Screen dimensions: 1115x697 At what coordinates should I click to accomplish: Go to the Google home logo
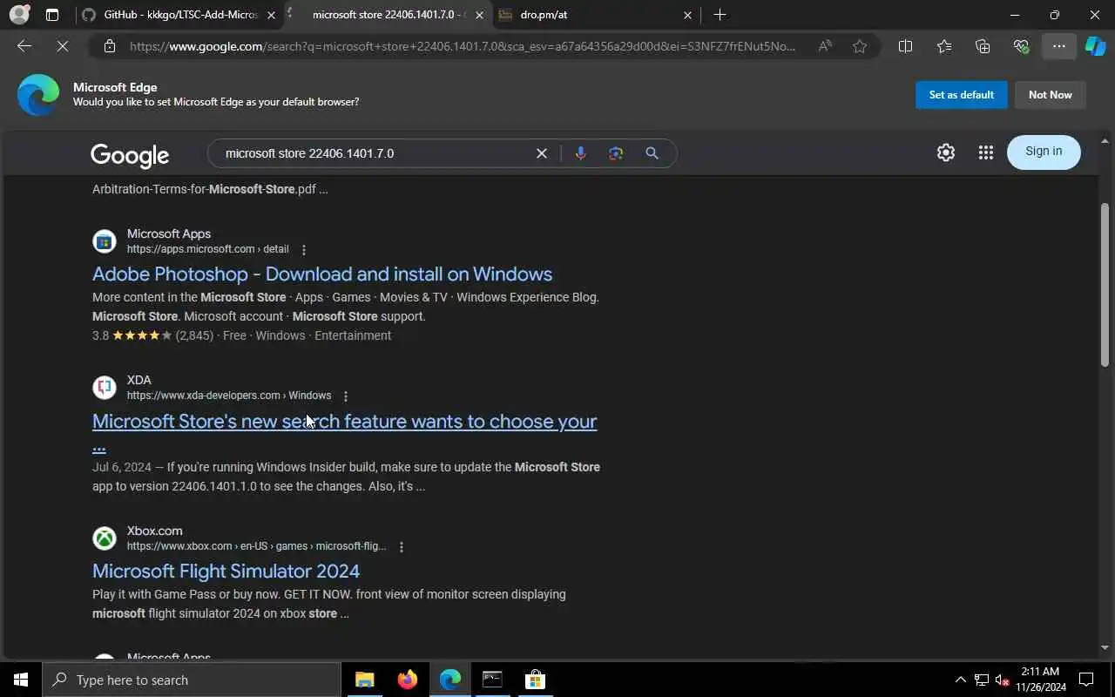pos(130,155)
